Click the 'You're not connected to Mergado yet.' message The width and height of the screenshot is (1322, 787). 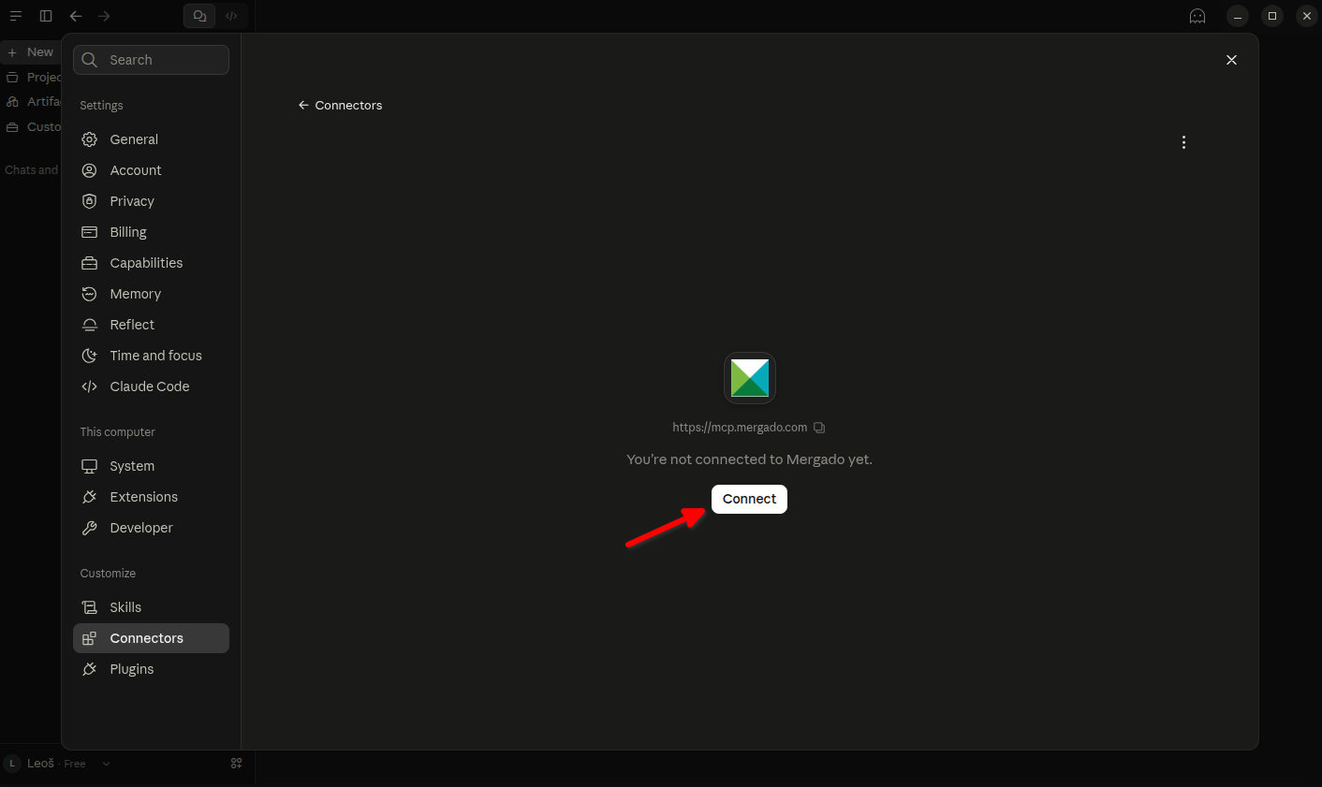(749, 459)
